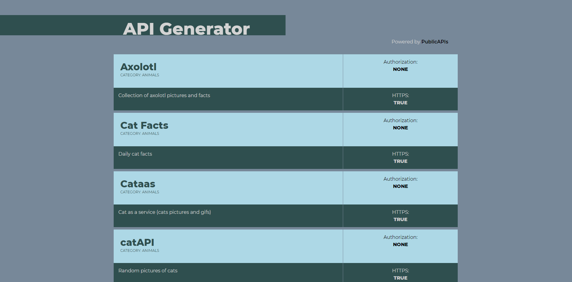
Task: Click the API Generator page title
Action: [186, 29]
